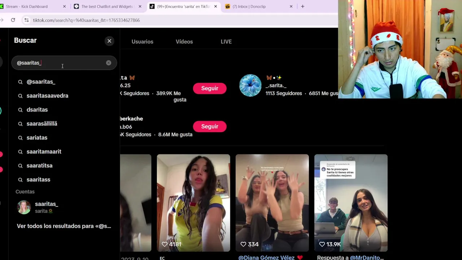Select the saaritasaavedra suggestion

click(x=47, y=96)
